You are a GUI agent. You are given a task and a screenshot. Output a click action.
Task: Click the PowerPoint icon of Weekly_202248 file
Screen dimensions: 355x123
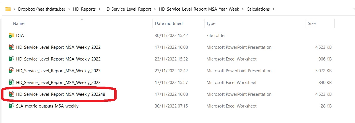tap(11, 94)
